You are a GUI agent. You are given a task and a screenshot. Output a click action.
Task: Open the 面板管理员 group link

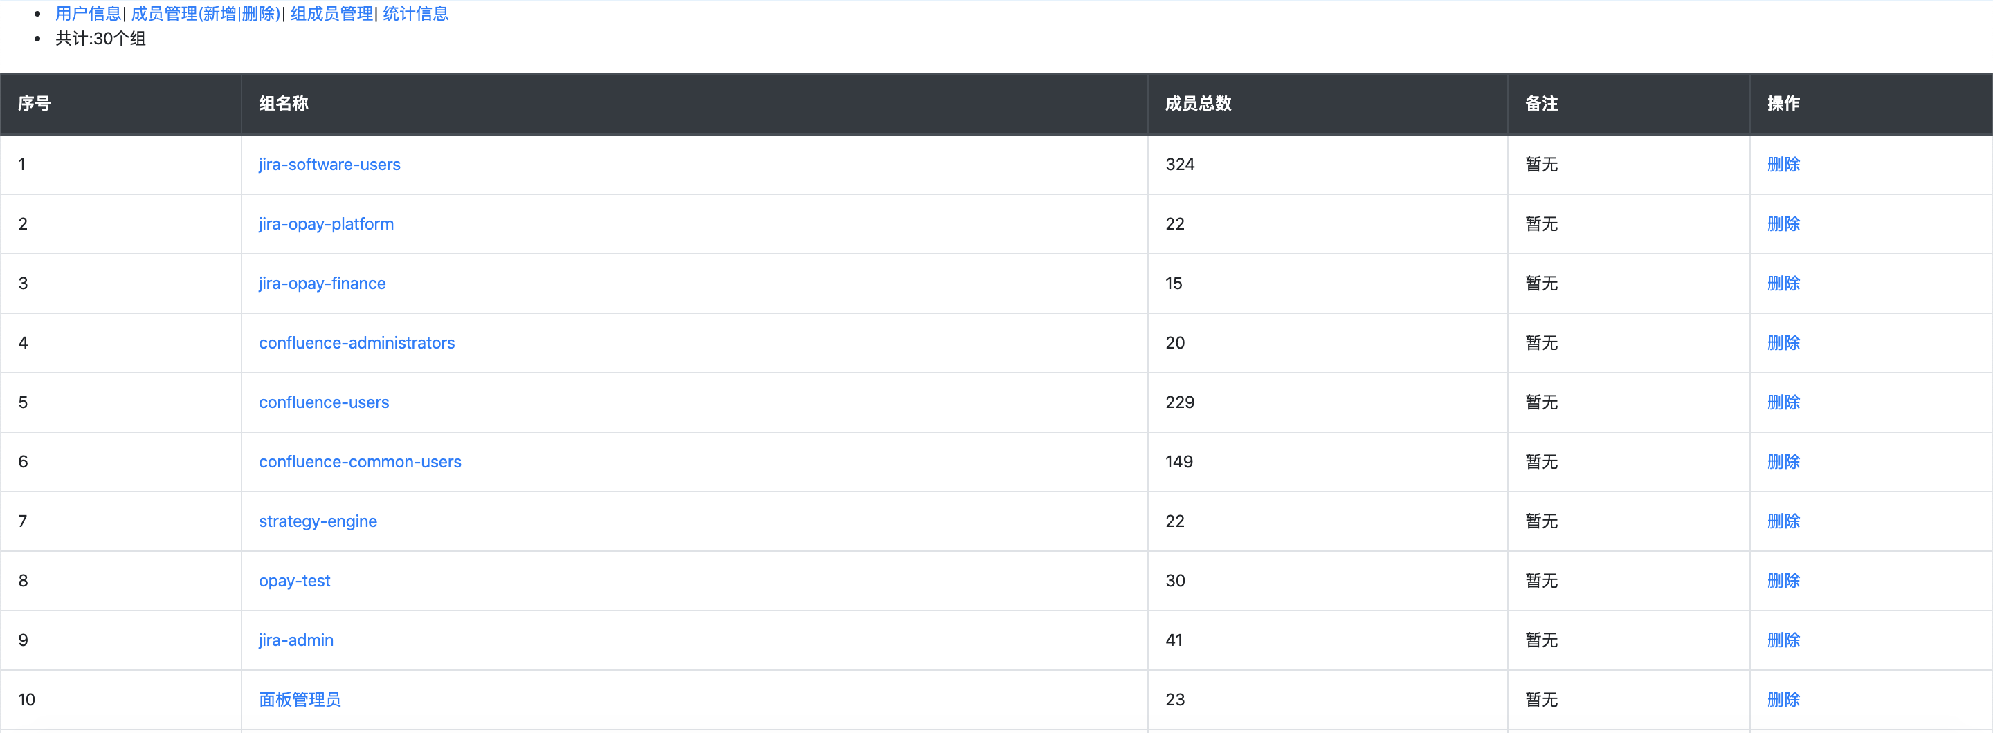point(300,700)
